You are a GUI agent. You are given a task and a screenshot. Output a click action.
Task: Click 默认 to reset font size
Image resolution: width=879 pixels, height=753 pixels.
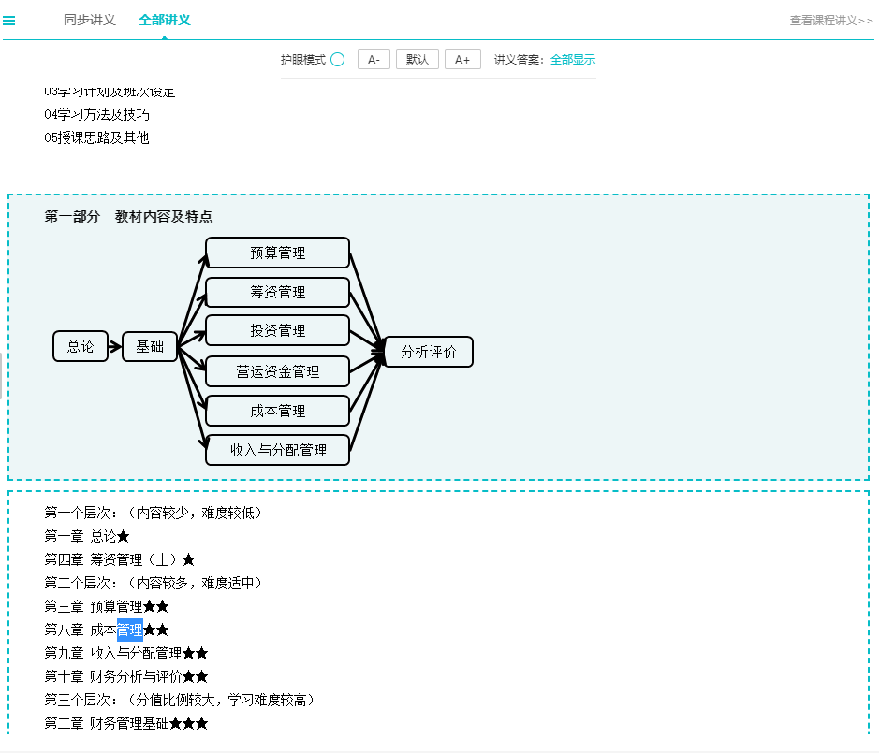click(418, 58)
